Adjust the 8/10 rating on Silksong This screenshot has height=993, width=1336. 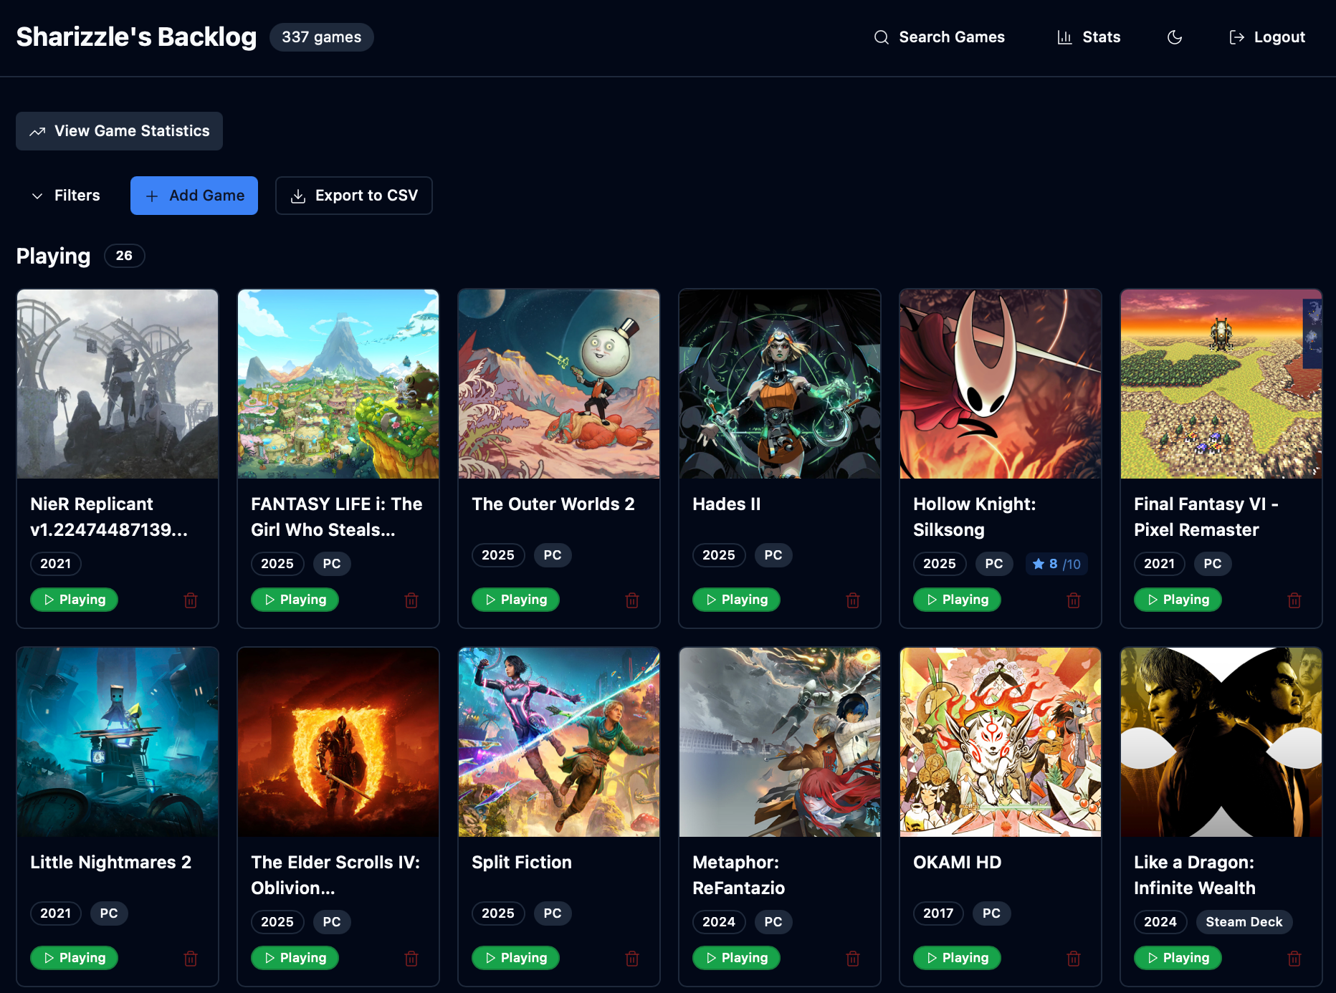point(1056,564)
